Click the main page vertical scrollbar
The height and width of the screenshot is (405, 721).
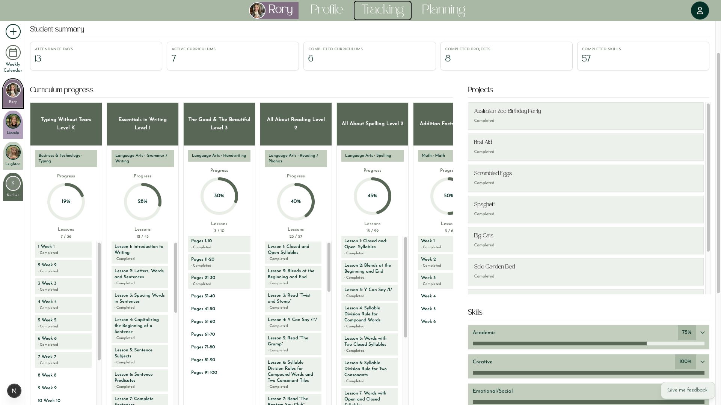coord(718,172)
